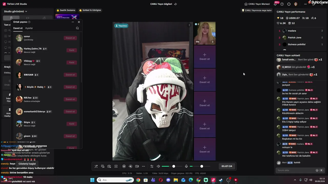
Task: Mute the speaker volume icon
Action: point(158,166)
